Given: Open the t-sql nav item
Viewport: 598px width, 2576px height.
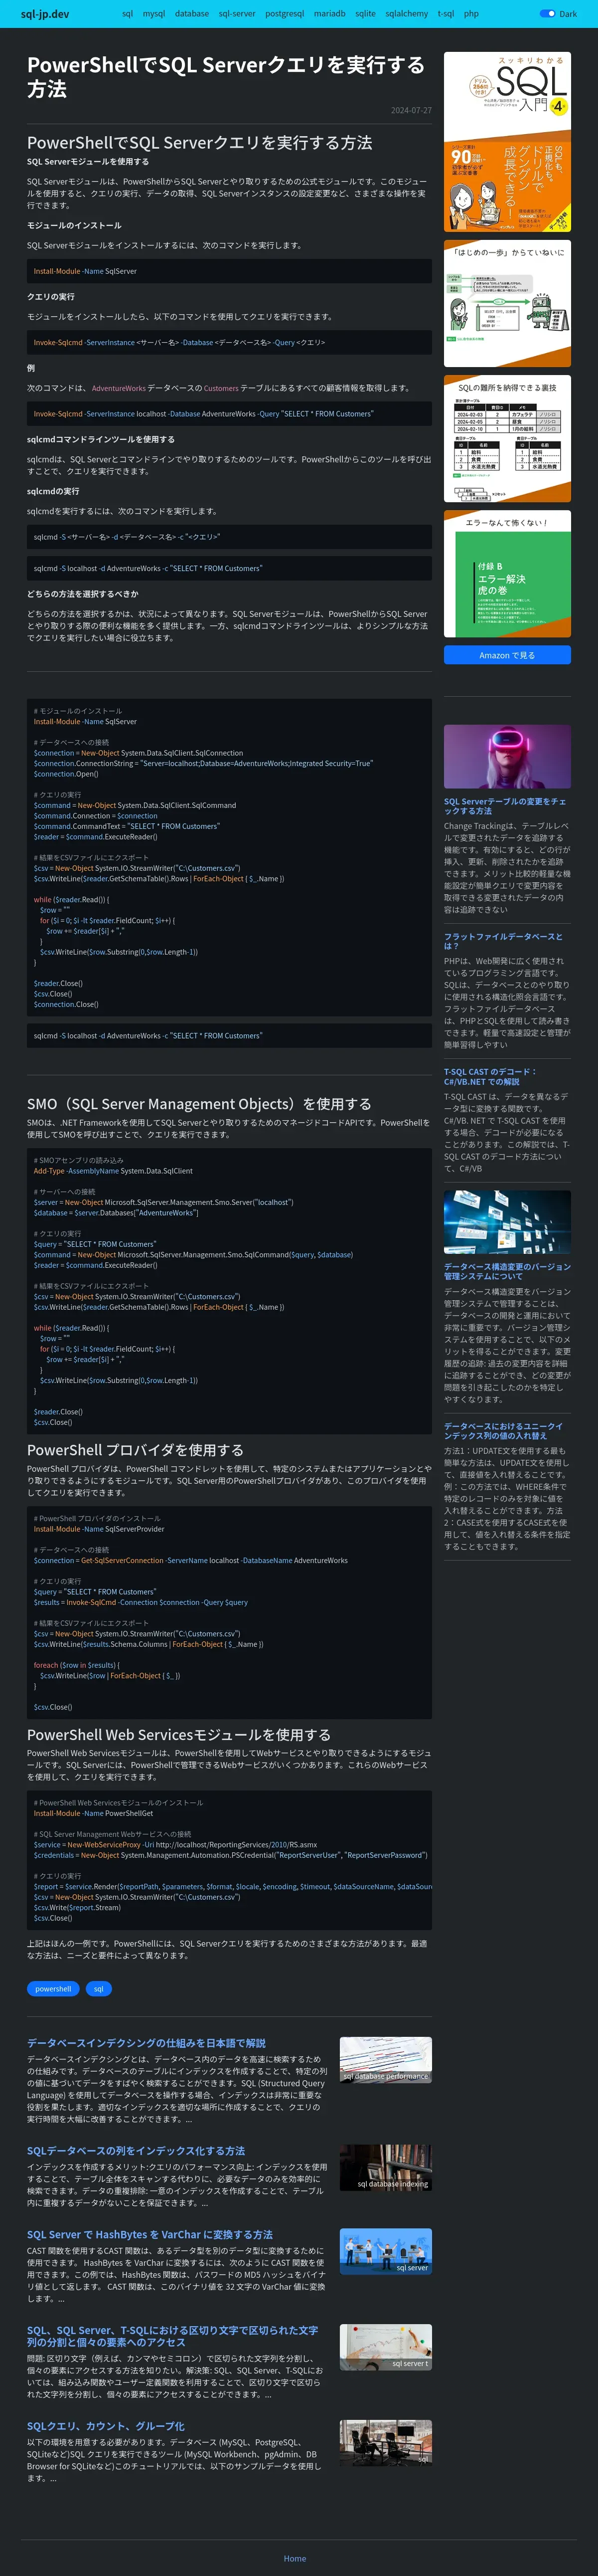Looking at the screenshot, I should (x=445, y=14).
